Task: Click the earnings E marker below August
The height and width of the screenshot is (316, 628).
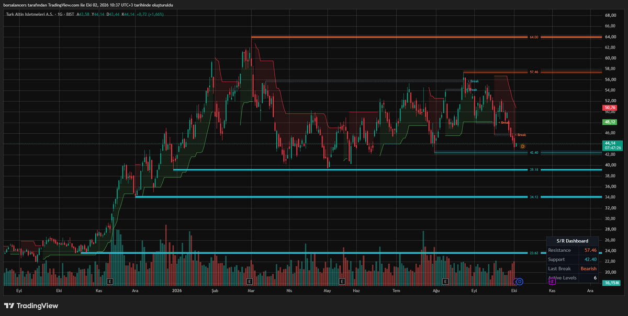Action: tap(445, 281)
